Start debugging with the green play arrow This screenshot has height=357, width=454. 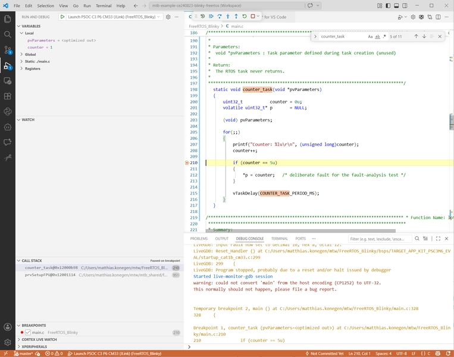62,17
